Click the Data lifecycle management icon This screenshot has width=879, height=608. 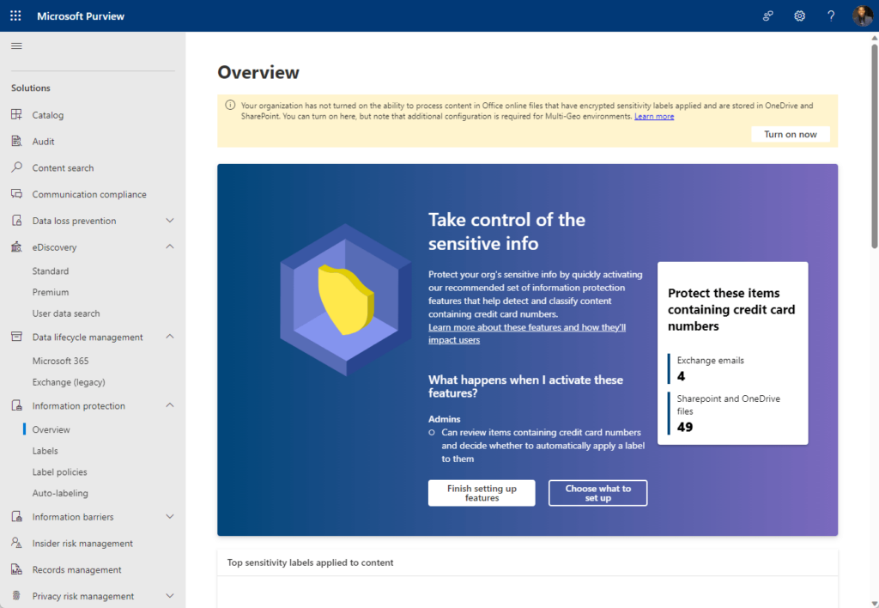[x=17, y=337]
